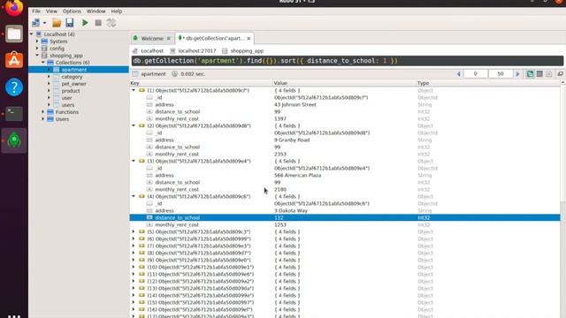Viewport: 566px width, 318px height.
Task: Go to previous page of results arrow
Action: [458, 74]
